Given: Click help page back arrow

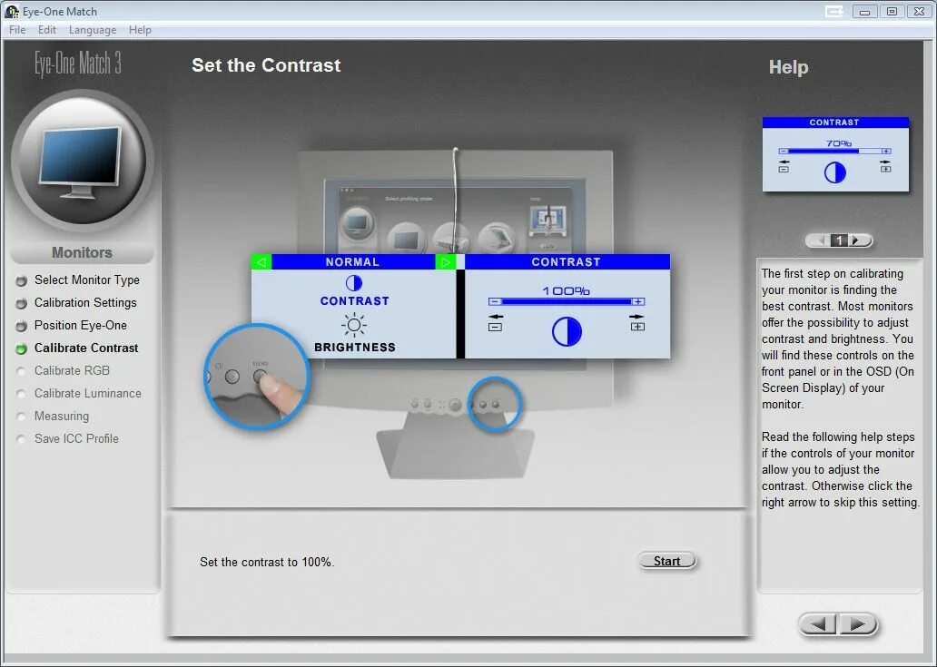Looking at the screenshot, I should point(820,240).
